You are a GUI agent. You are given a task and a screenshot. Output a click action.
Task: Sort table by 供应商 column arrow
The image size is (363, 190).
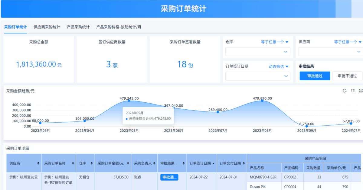[x=38, y=163]
